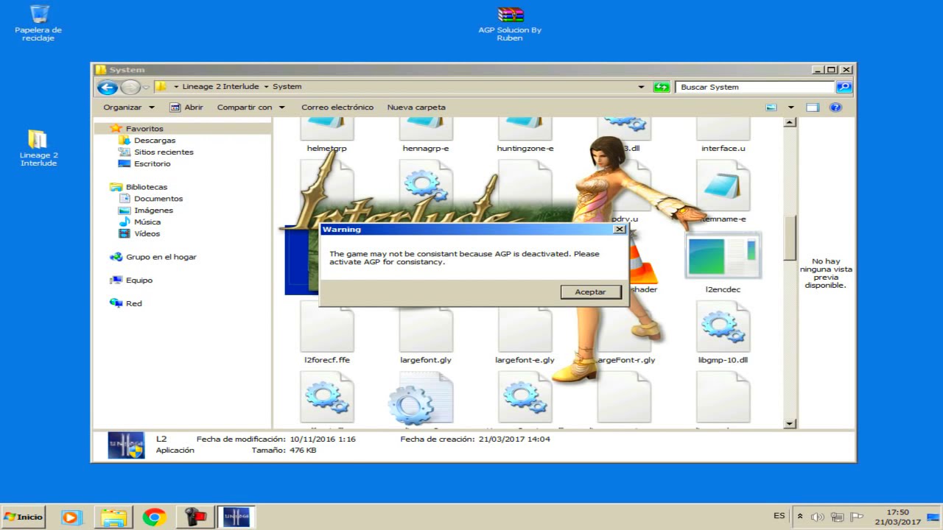Click the Explorer forward arrow button
Viewport: 943px width, 530px height.
point(130,88)
